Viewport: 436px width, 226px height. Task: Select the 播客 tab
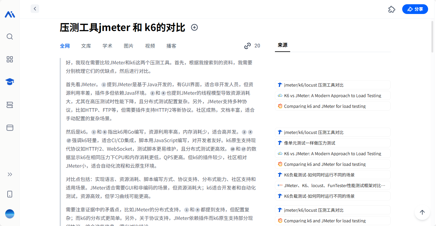(x=171, y=46)
